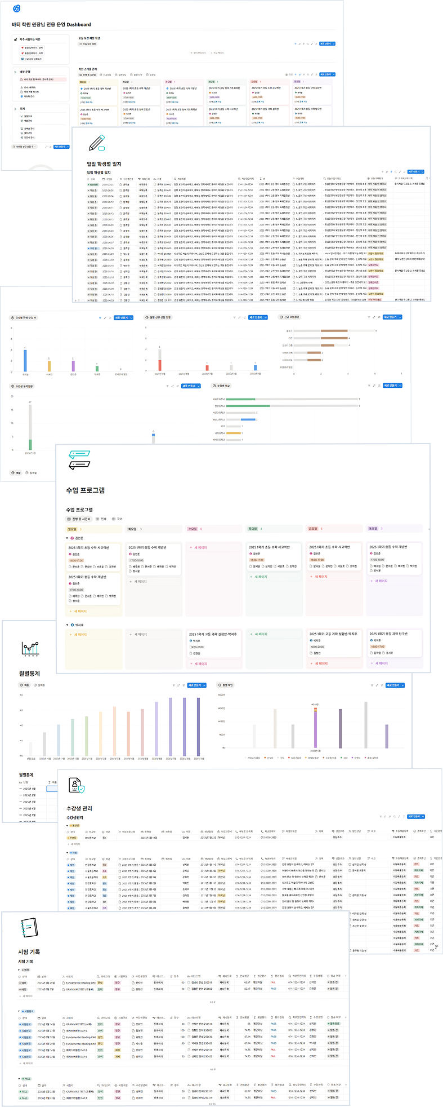Click the speech bubble icon above 수업 프로그램

pyautogui.click(x=79, y=460)
